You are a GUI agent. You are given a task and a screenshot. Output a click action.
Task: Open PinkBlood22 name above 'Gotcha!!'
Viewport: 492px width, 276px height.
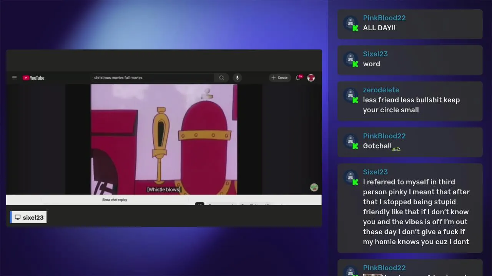pos(384,136)
